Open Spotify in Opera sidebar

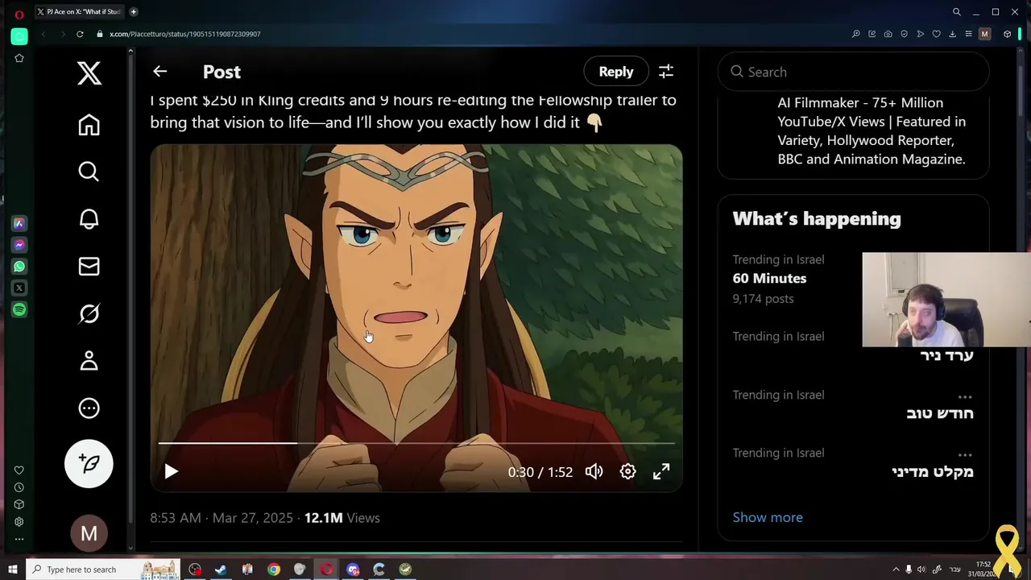point(19,310)
